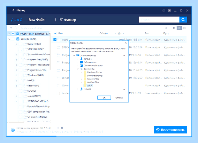This screenshot has width=198, height=143.
Task: Stop the scan
Action: click(x=62, y=128)
